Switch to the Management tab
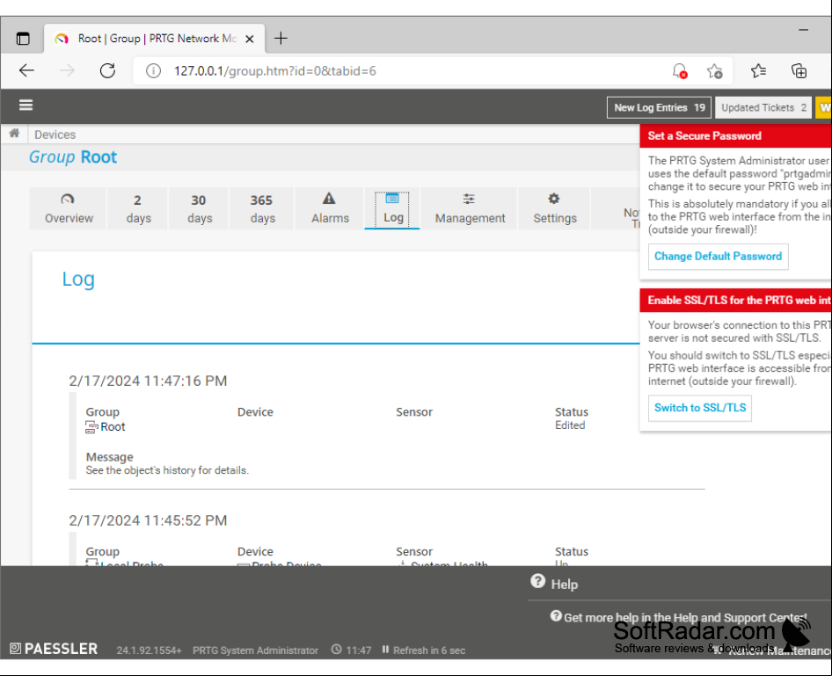The height and width of the screenshot is (676, 832). click(x=470, y=208)
